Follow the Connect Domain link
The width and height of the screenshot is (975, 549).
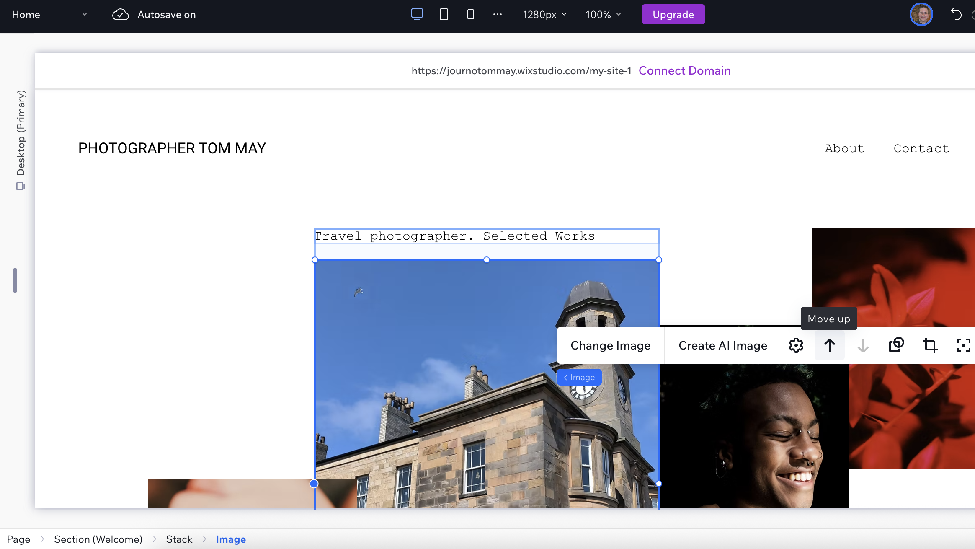click(684, 70)
